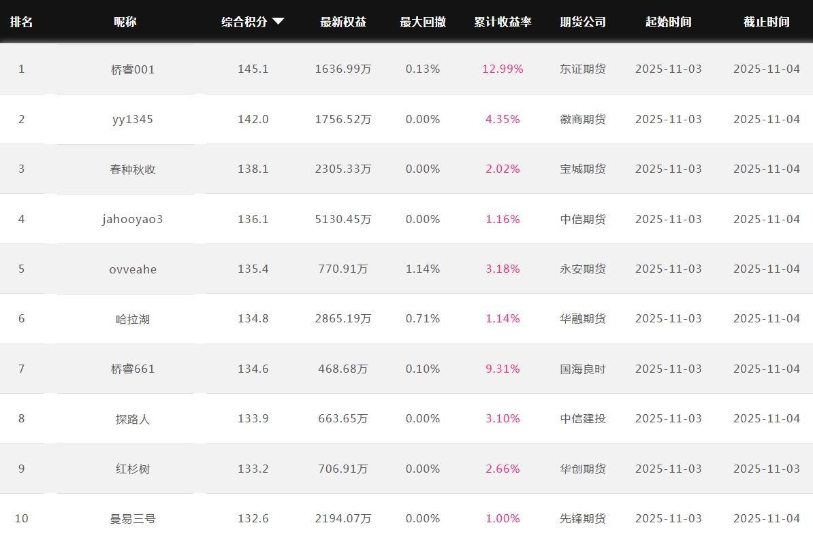Click on 探路人 in the ranking
The height and width of the screenshot is (538, 813).
pos(133,419)
